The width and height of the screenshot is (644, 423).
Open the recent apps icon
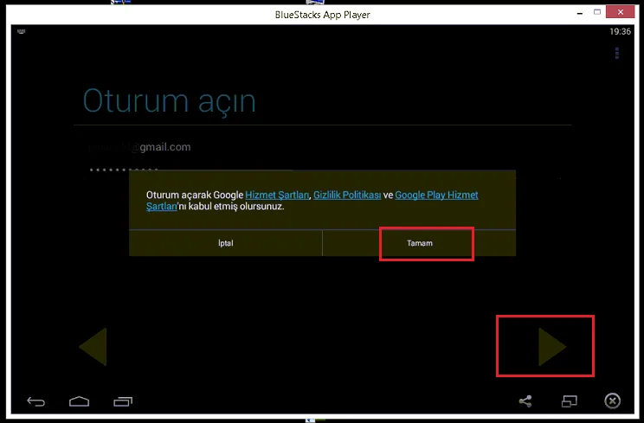coord(123,401)
